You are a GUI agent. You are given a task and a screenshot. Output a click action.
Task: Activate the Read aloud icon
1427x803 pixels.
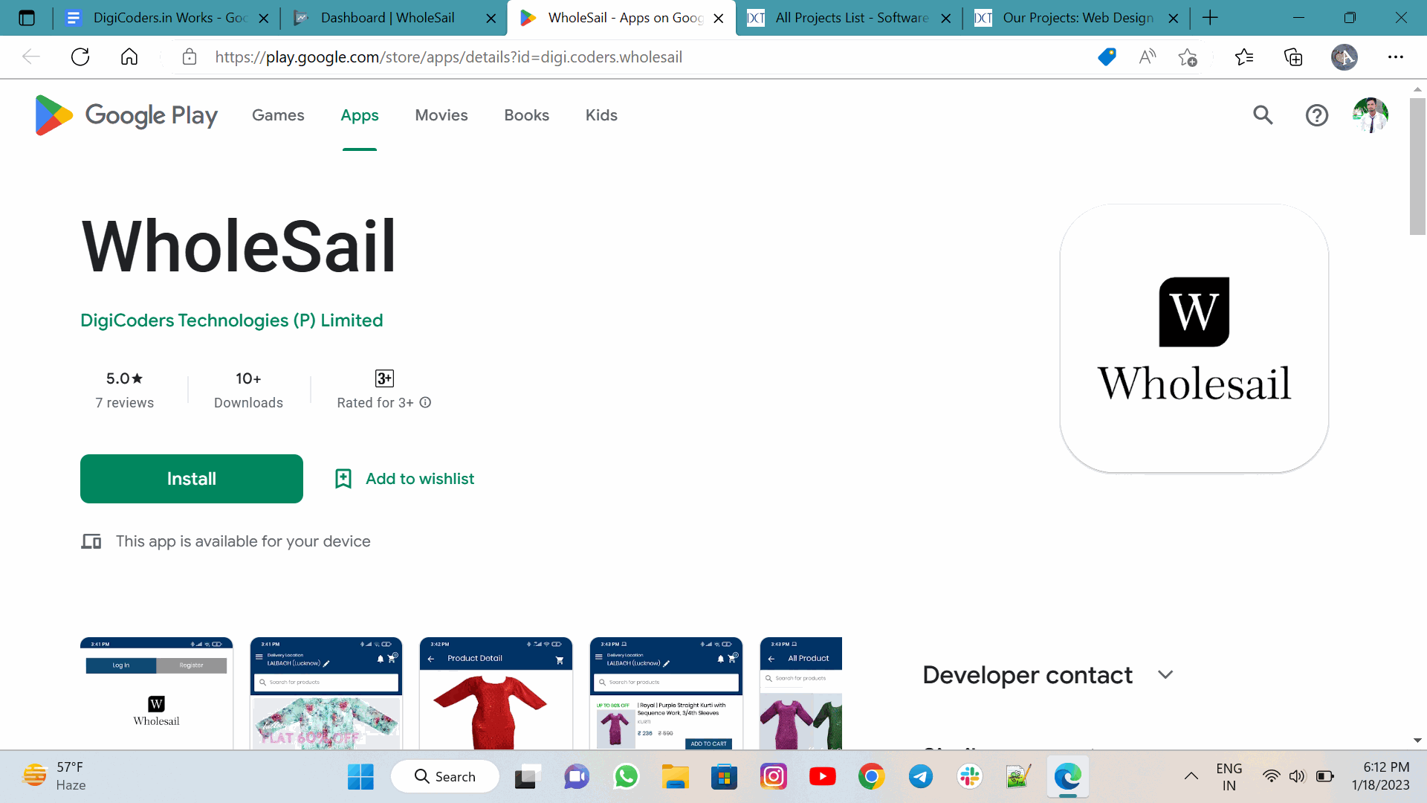point(1148,57)
